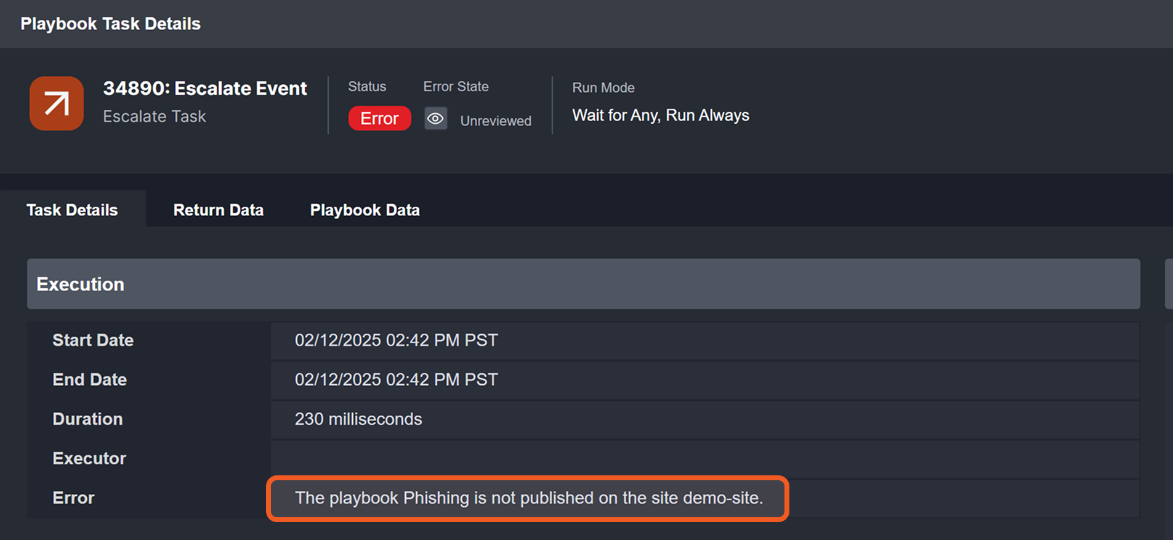Click the empty Executor field
This screenshot has width=1173, height=540.
point(704,459)
